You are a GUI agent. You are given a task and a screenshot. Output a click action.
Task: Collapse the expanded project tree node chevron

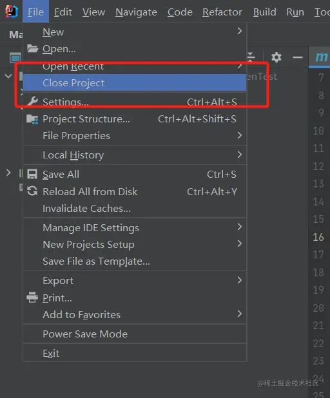[x=8, y=76]
